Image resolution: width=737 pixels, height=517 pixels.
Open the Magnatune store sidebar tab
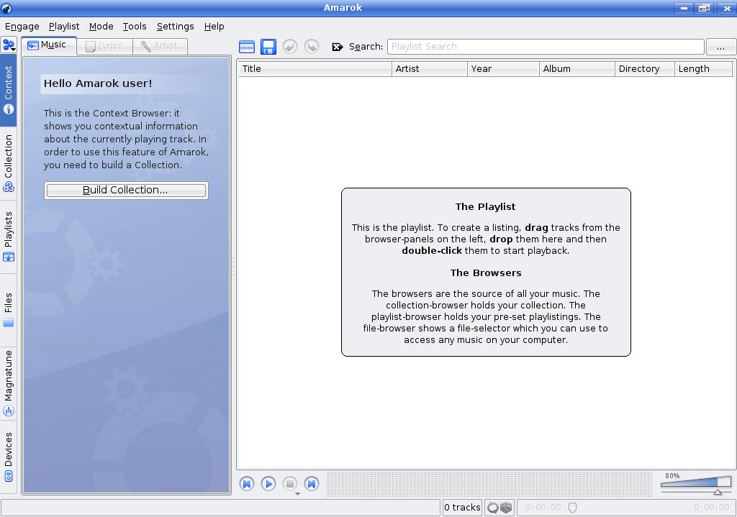click(9, 383)
